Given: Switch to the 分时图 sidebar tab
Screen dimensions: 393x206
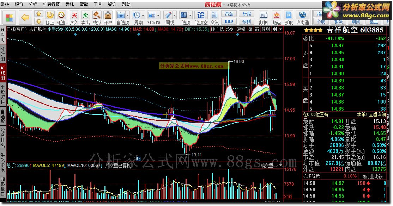Looking at the screenshot, I should click(3, 54).
